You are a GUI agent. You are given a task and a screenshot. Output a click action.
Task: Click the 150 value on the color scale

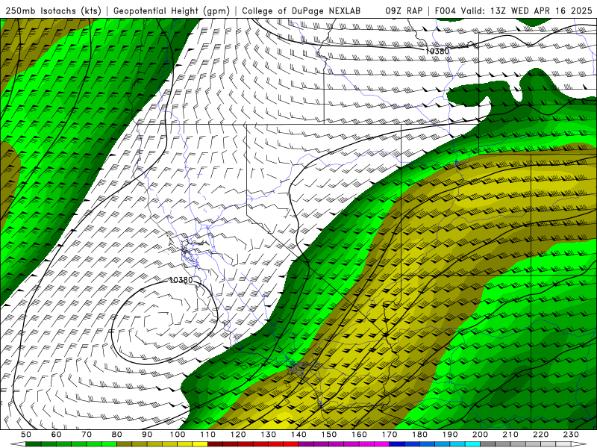[x=328, y=435]
